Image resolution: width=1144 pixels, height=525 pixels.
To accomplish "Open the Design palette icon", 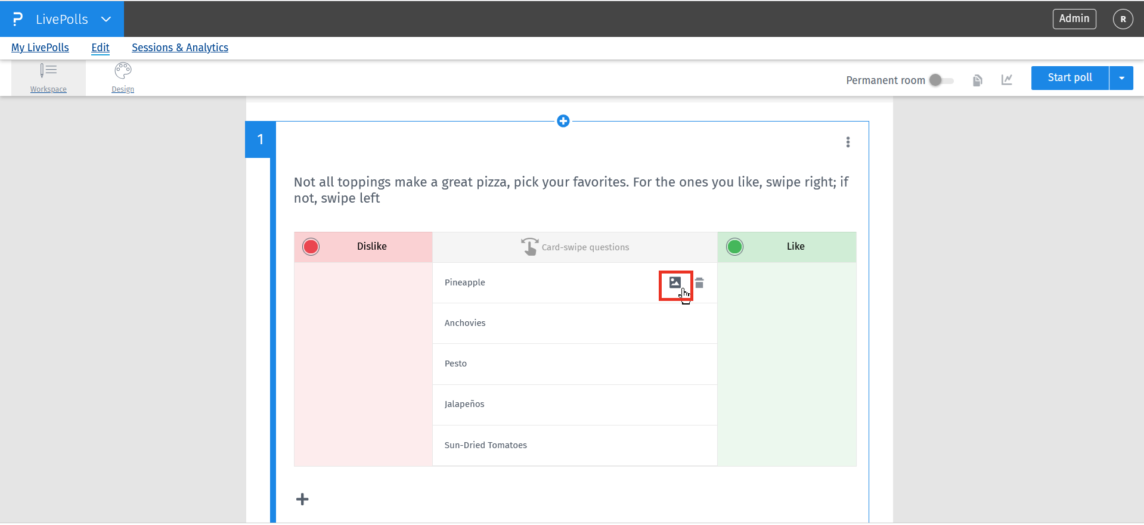I will pyautogui.click(x=123, y=72).
